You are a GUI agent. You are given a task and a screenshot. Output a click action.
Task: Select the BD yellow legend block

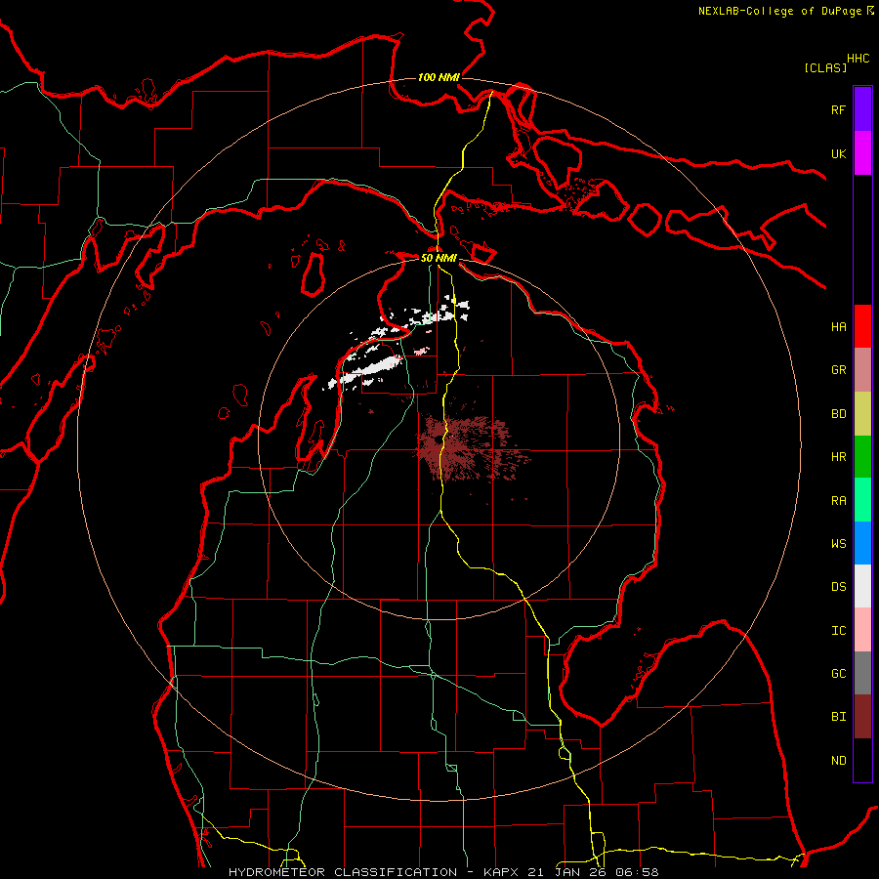tap(862, 413)
